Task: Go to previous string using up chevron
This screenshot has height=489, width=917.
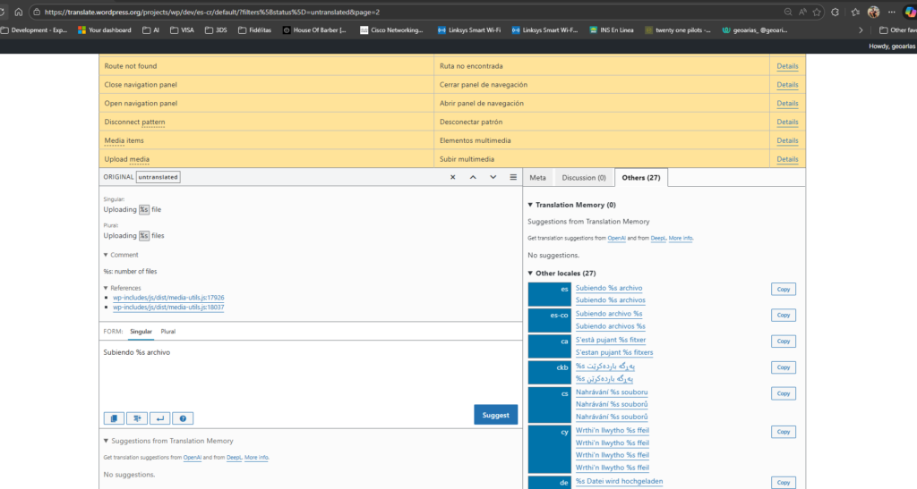Action: pyautogui.click(x=473, y=177)
